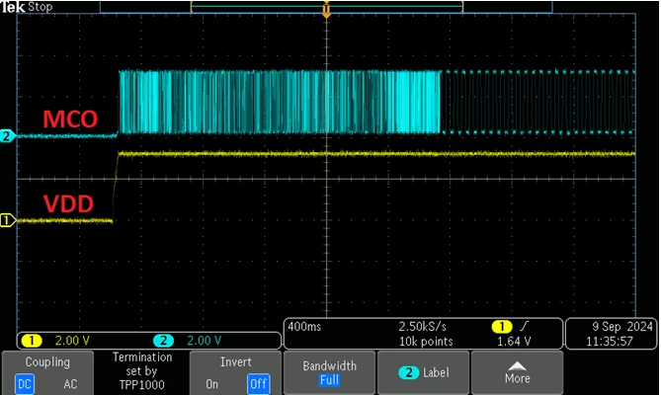Click the 10k points record length
Viewport: 661px width, 395px height.
[426, 341]
